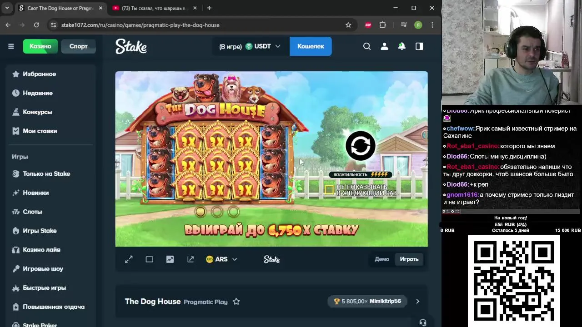The image size is (582, 327).
Task: Open the Pragmatic Play provider link
Action: point(206,302)
